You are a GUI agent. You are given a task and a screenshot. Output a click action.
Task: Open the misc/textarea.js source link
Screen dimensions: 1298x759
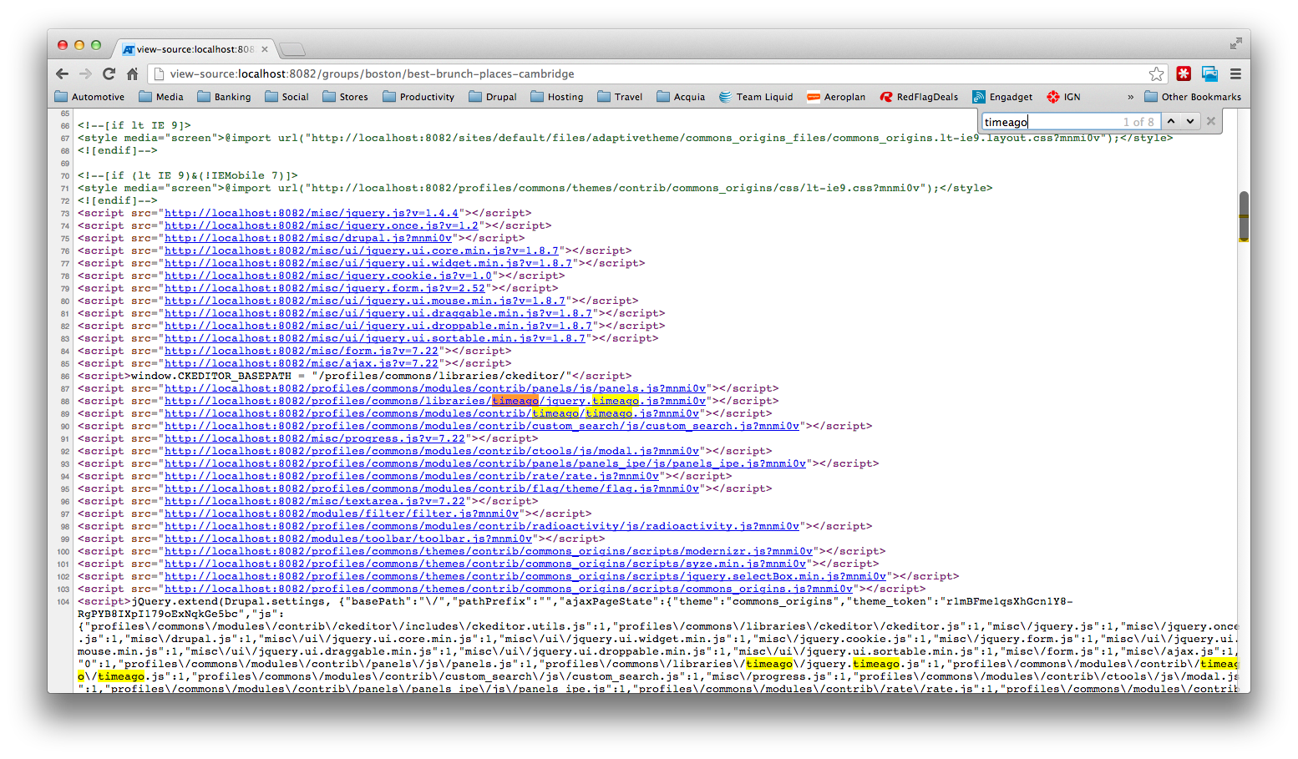click(315, 501)
